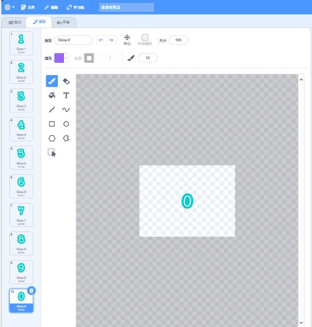Click the brush icon beside size 10

[131, 58]
